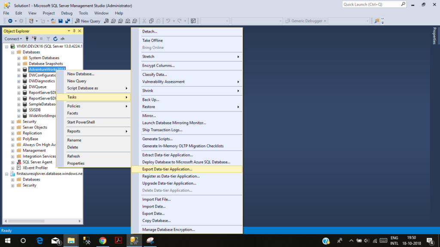Open Adobe Acrobat from the taskbar
Image resolution: width=440 pixels, height=247 pixels.
click(118, 241)
